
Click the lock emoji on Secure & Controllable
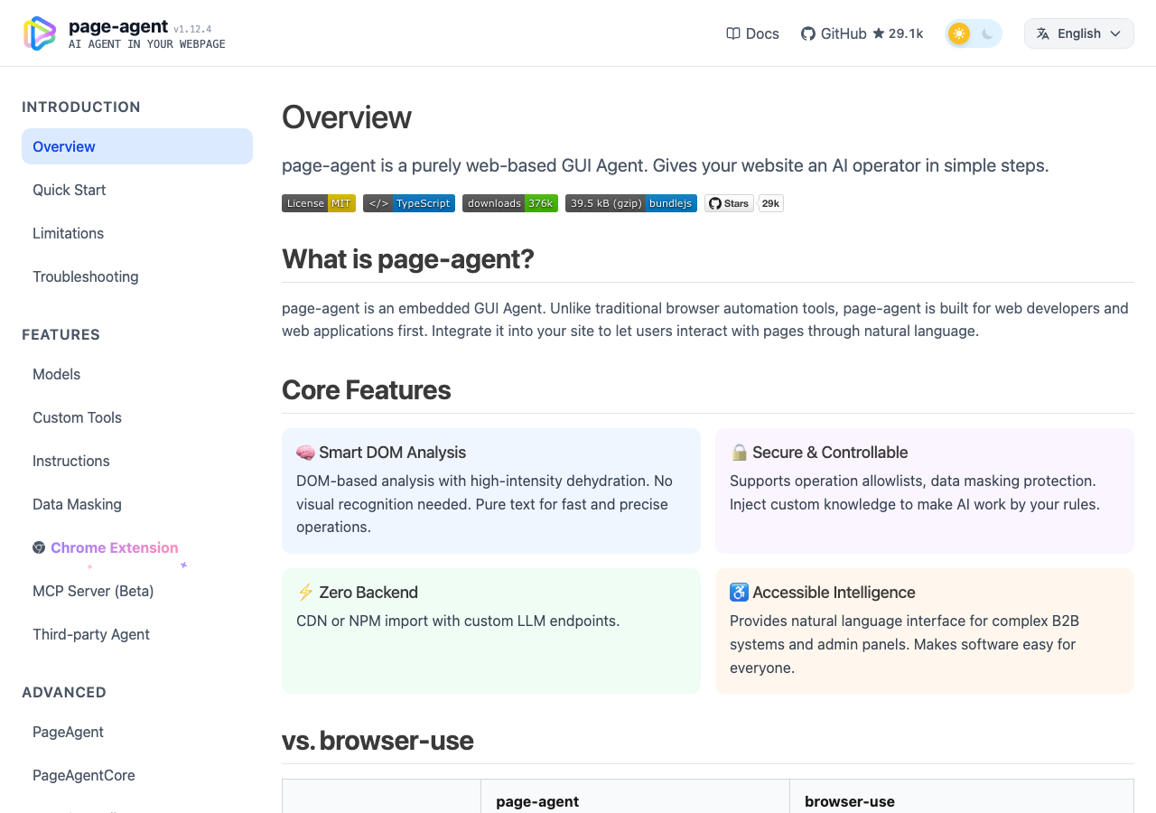tap(739, 453)
